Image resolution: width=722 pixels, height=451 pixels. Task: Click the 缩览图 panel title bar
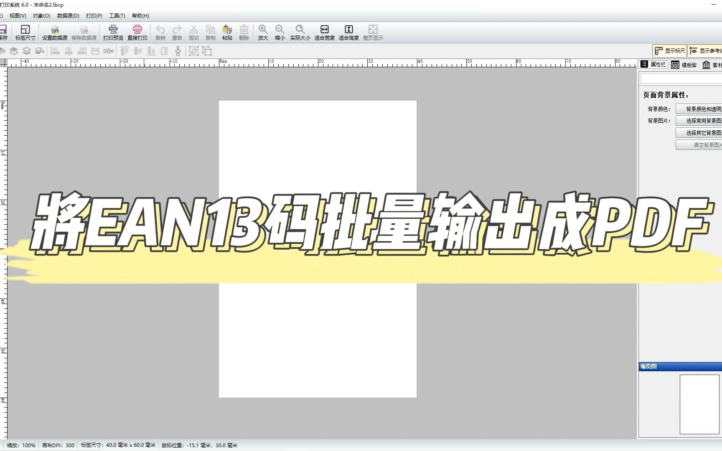(x=680, y=366)
